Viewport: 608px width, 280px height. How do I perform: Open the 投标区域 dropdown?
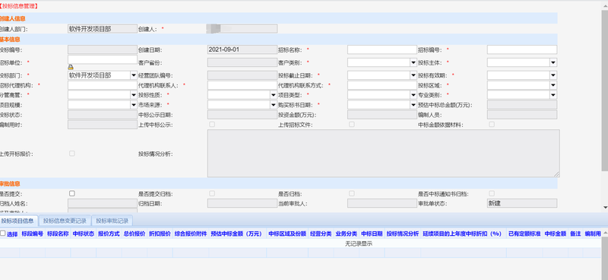pos(553,85)
